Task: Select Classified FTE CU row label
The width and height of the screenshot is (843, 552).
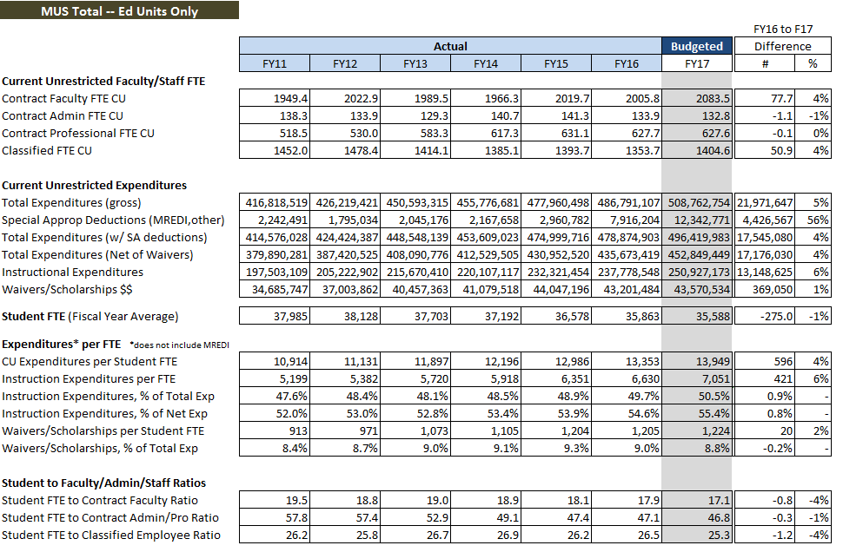Action: click(47, 150)
